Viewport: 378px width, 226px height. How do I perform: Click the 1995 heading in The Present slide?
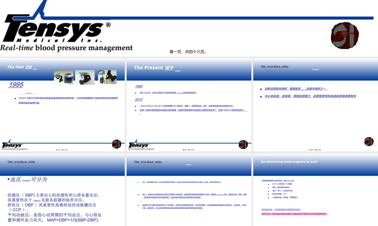click(139, 86)
